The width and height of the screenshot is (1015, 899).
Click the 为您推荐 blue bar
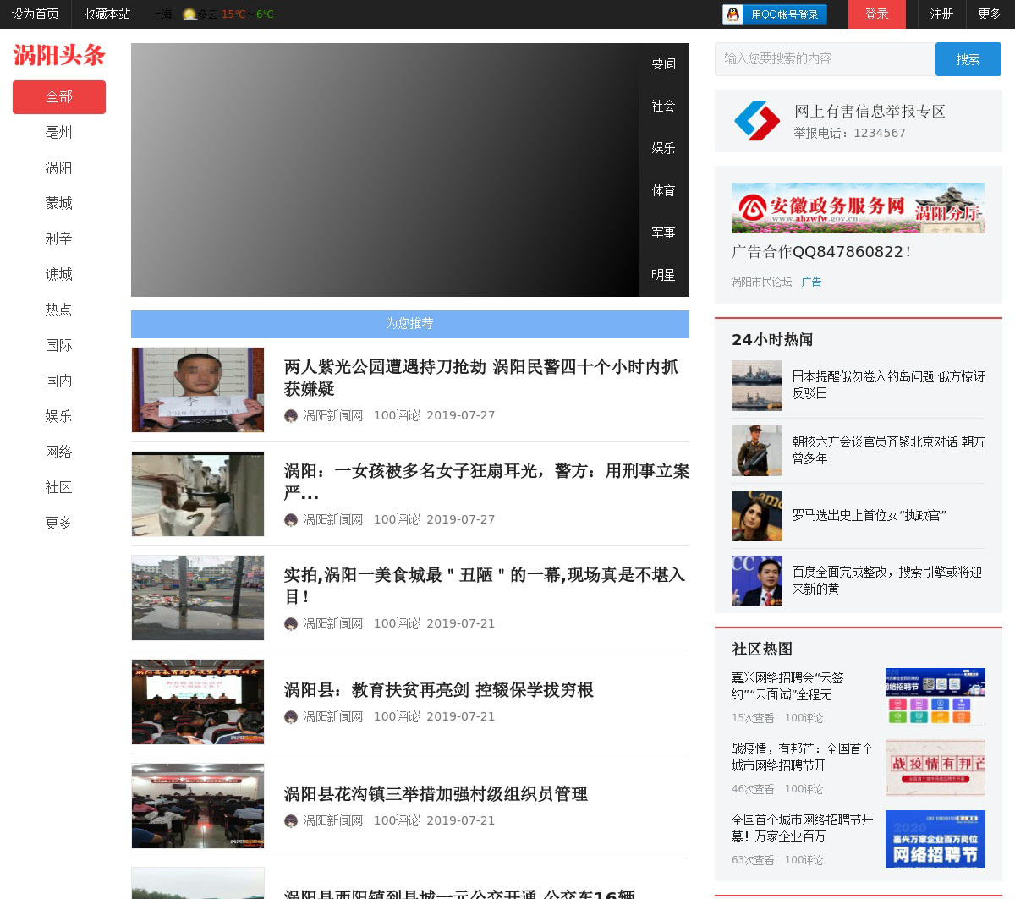pyautogui.click(x=409, y=324)
